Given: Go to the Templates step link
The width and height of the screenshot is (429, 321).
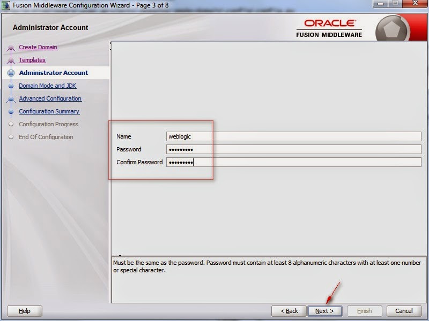Looking at the screenshot, I should [32, 60].
